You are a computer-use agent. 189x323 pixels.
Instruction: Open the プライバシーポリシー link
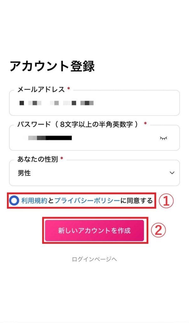click(87, 201)
